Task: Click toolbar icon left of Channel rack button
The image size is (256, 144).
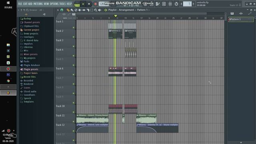Action: (158, 4)
